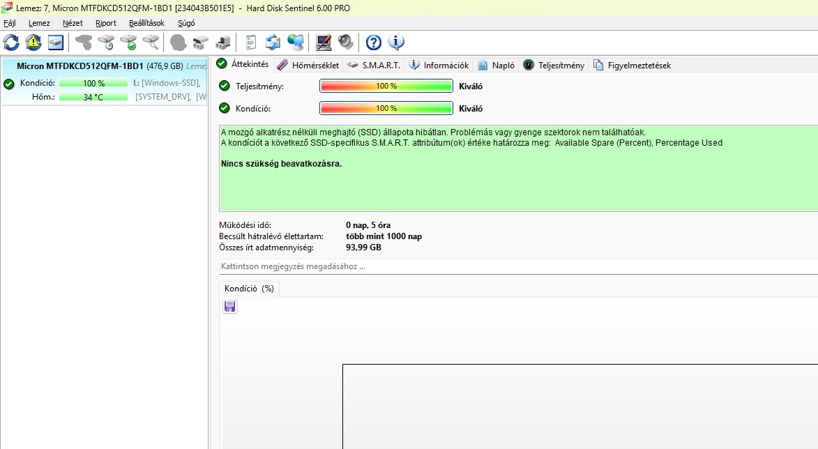Click the Refresh icon in the toolbar
Image resolution: width=818 pixels, height=449 pixels.
[11, 43]
